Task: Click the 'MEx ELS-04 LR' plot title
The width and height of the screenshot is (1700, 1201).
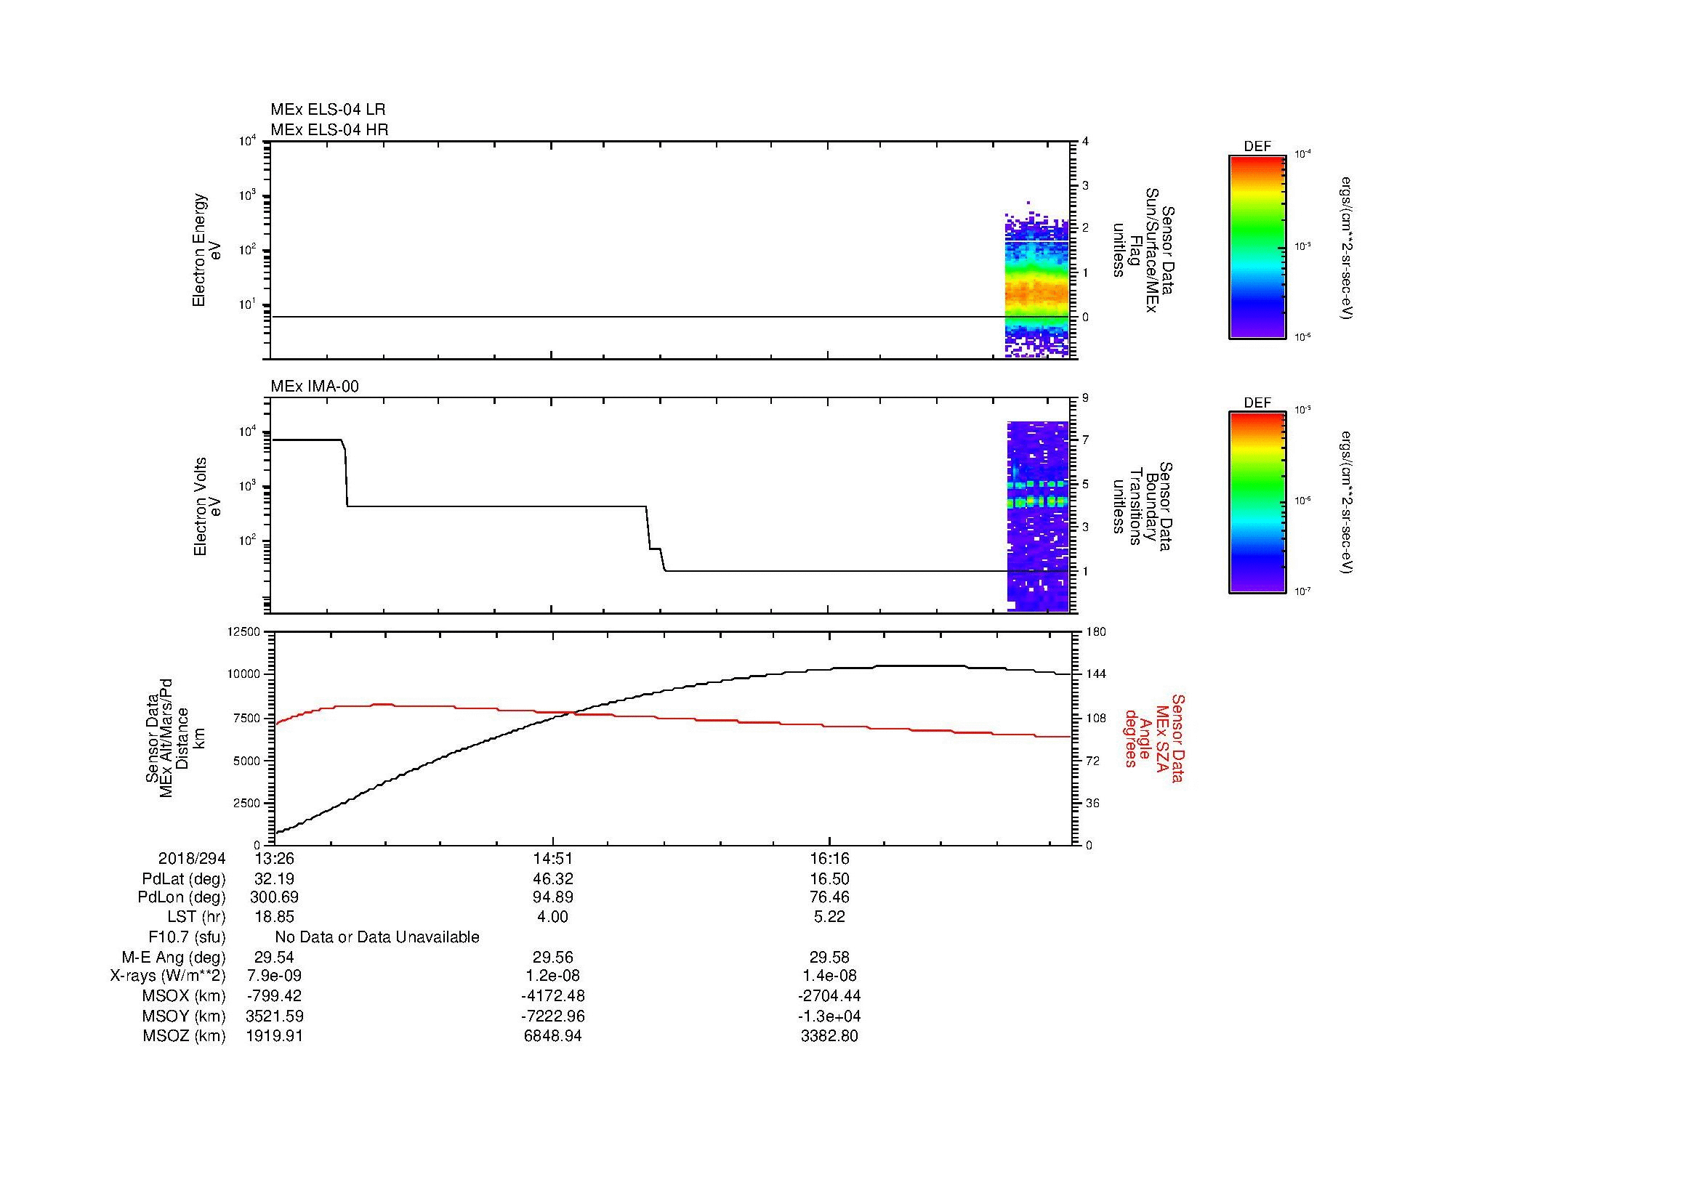Action: point(328,110)
